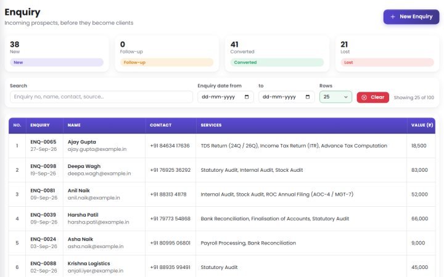
Task: Click the New Enquiry button
Action: pyautogui.click(x=411, y=17)
